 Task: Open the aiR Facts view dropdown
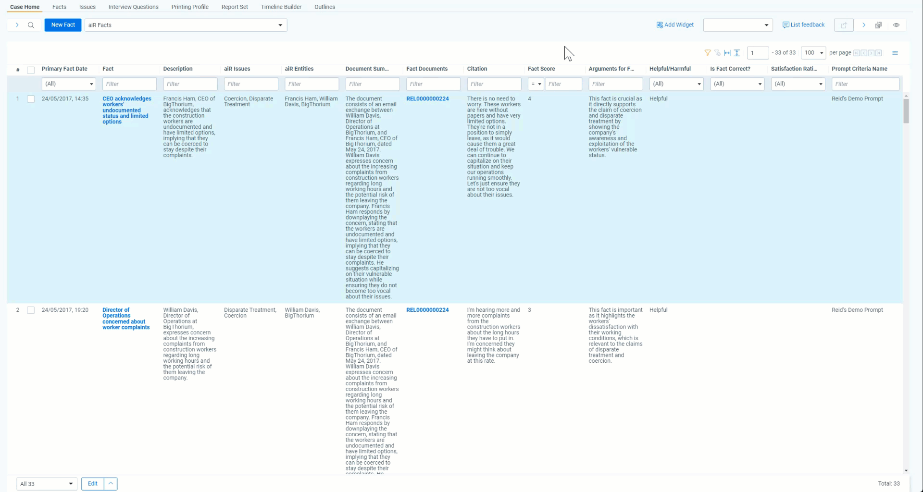(186, 25)
